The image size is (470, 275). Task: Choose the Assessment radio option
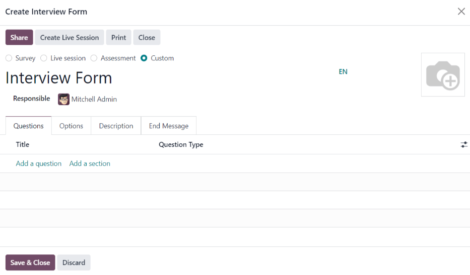click(x=94, y=58)
